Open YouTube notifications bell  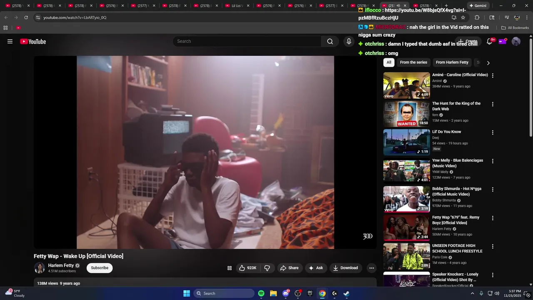click(490, 41)
